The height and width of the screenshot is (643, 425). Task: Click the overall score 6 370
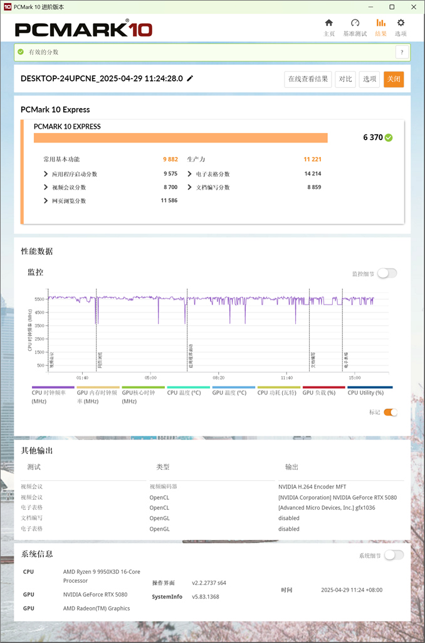click(372, 138)
